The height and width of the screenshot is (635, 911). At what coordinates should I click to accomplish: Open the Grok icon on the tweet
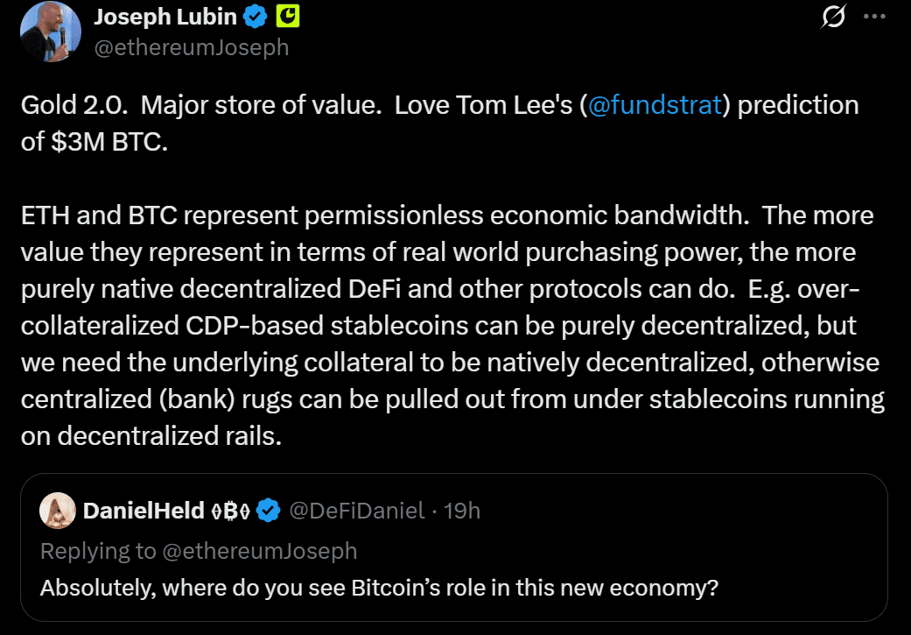[834, 16]
